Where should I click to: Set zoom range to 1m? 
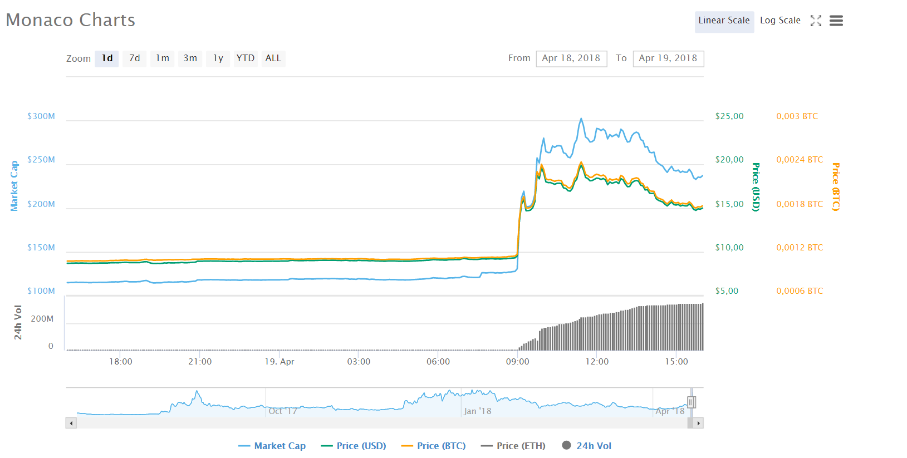163,58
